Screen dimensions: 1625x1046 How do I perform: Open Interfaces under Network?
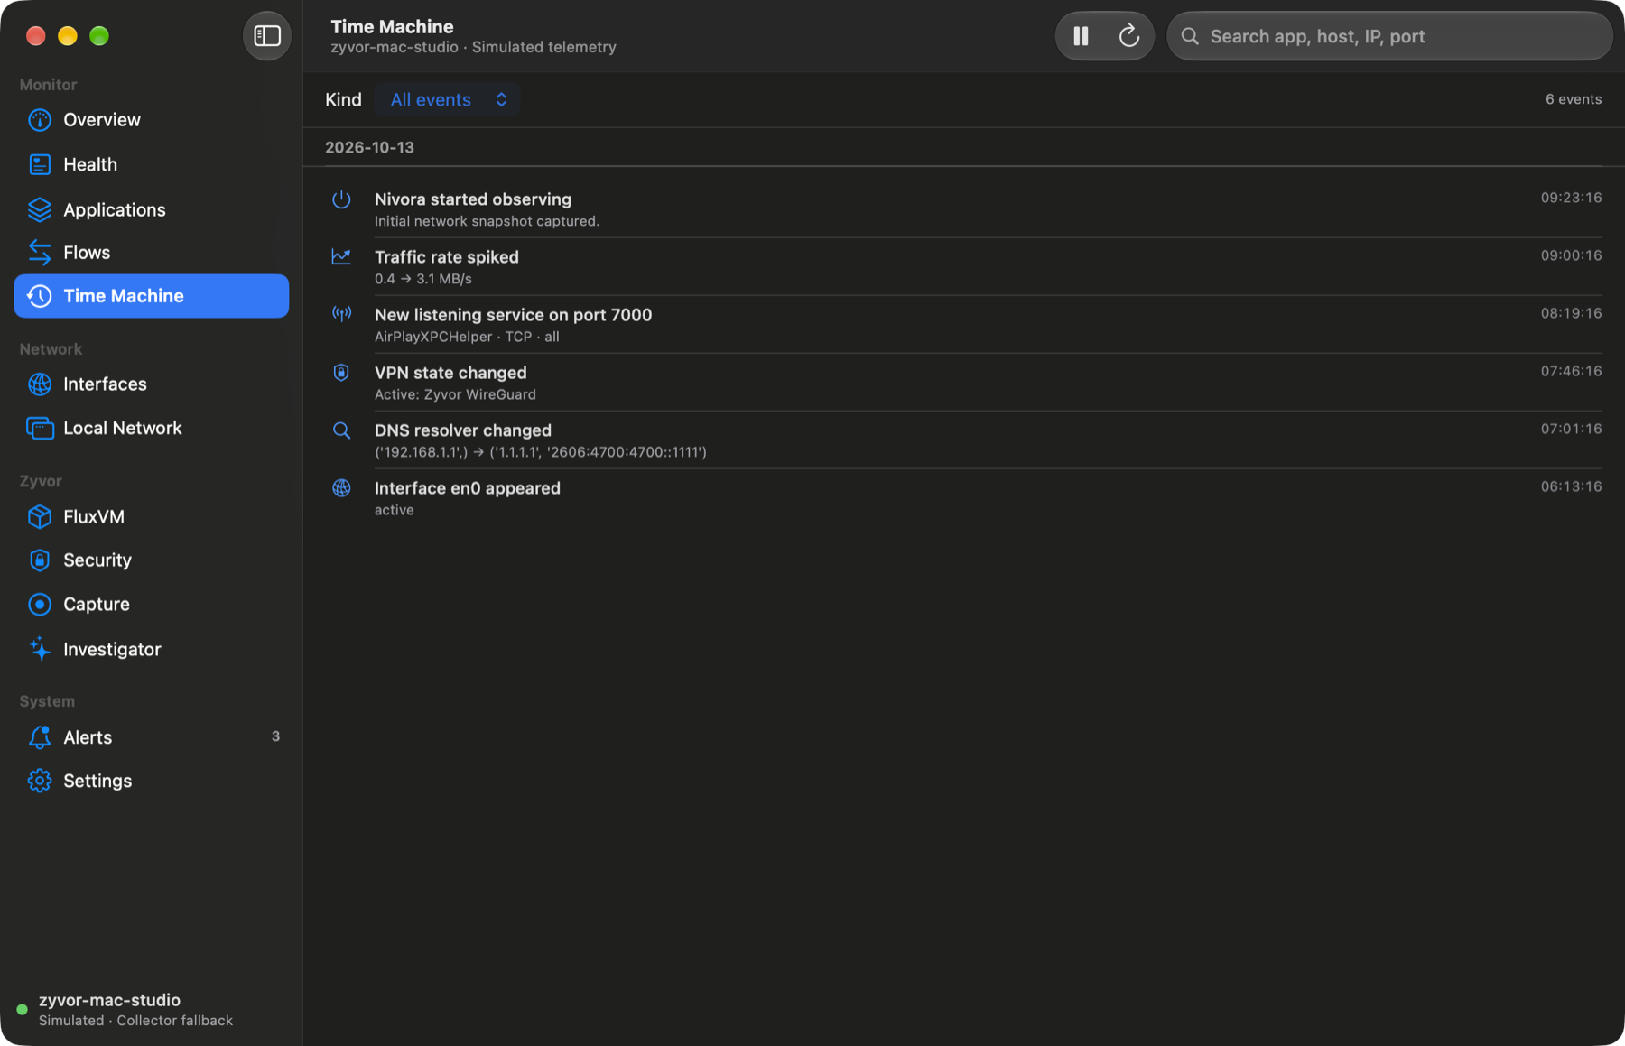tap(152, 384)
